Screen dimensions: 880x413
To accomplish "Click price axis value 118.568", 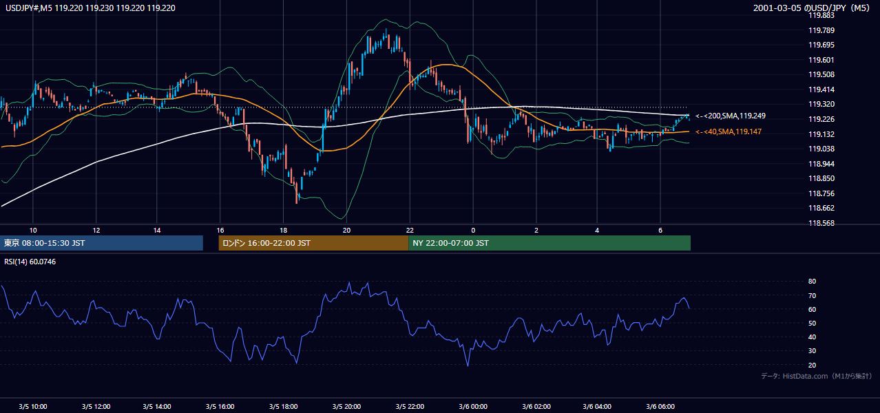I will pyautogui.click(x=821, y=223).
